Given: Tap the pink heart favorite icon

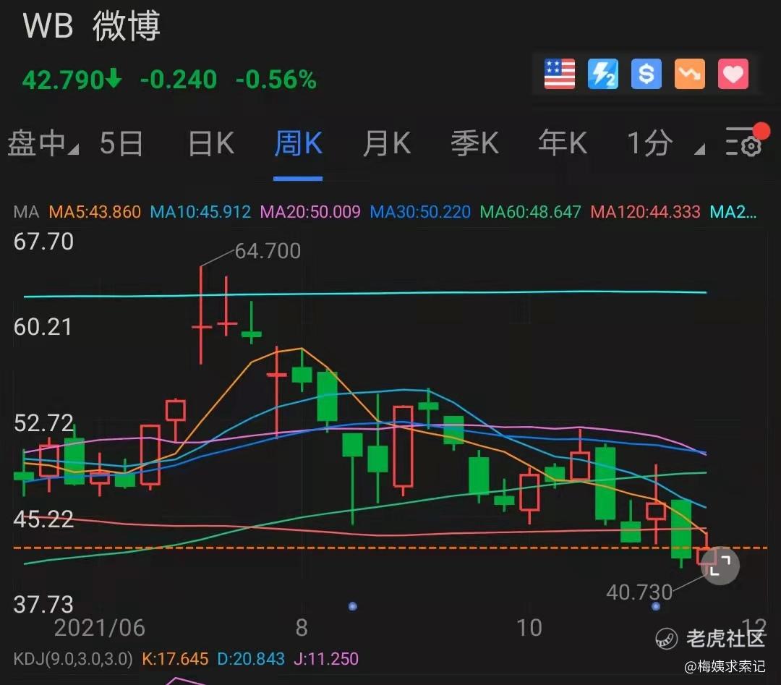Looking at the screenshot, I should click(x=733, y=74).
